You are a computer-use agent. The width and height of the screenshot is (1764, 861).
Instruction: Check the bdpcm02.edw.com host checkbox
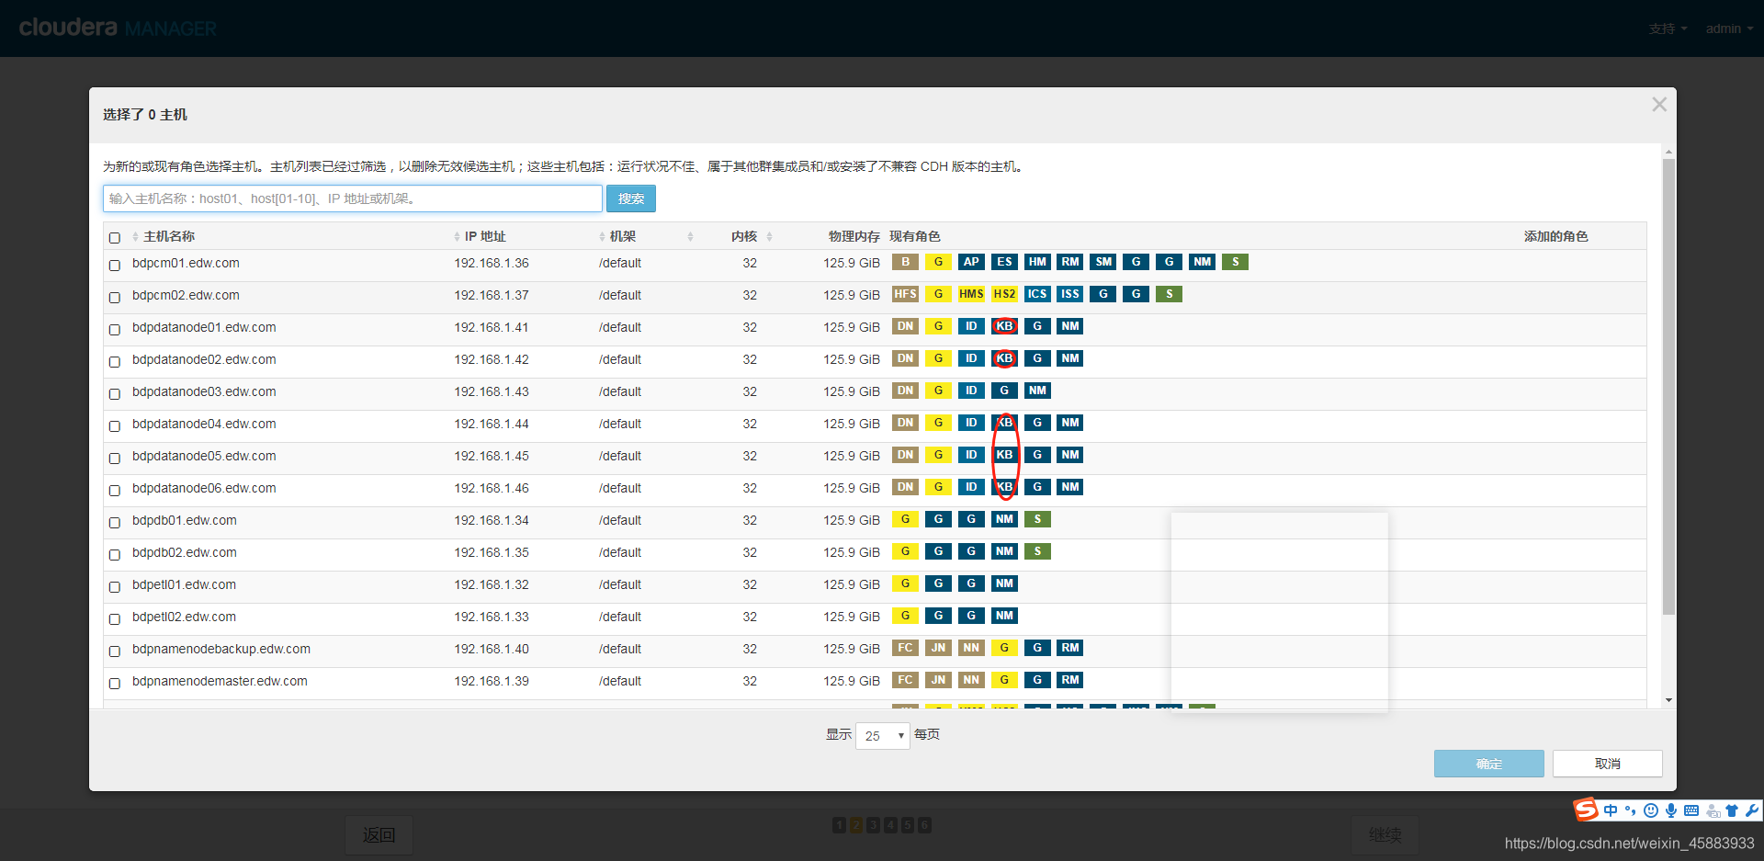tap(115, 297)
